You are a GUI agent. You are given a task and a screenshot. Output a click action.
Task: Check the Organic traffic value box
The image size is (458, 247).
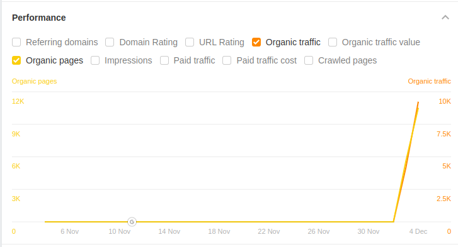pyautogui.click(x=333, y=42)
